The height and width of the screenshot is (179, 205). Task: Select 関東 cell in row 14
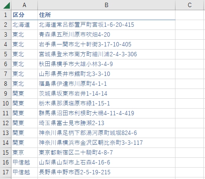(24, 143)
